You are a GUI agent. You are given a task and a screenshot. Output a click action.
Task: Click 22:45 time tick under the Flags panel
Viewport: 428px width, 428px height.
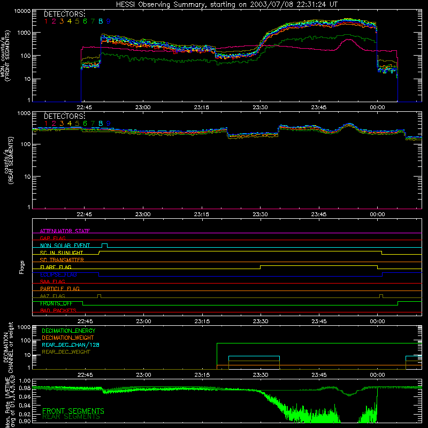point(85,322)
